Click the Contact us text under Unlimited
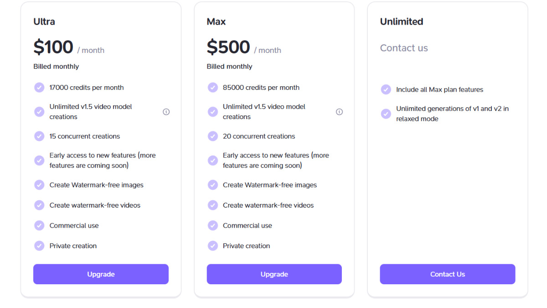The height and width of the screenshot is (308, 547). [404, 48]
